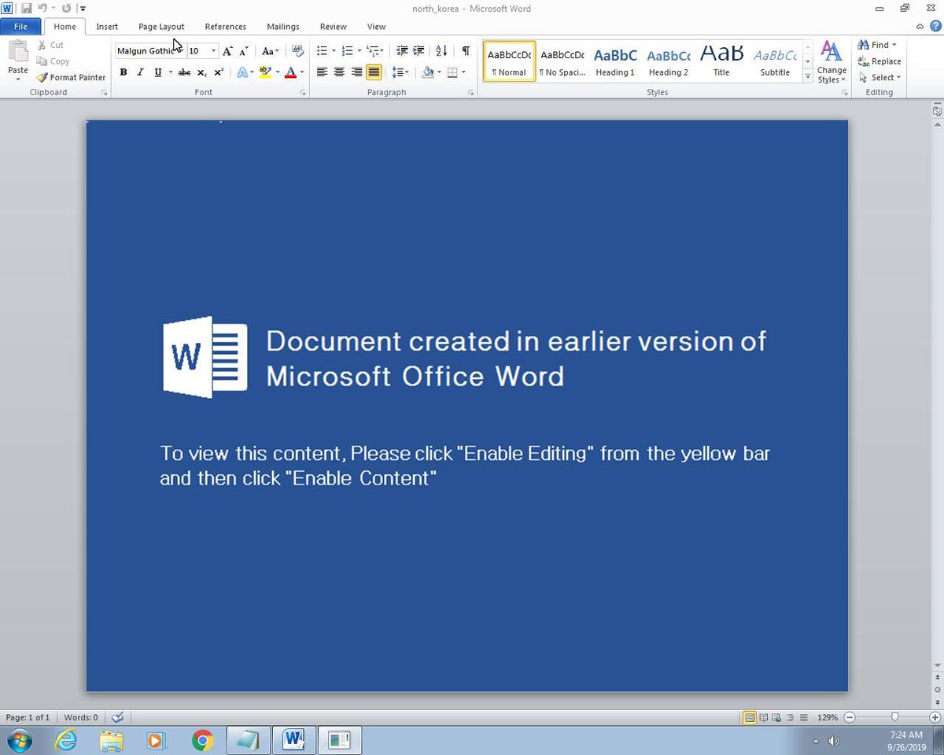Decrease the paragraph indent
Image resolution: width=944 pixels, height=755 pixels.
coord(402,50)
